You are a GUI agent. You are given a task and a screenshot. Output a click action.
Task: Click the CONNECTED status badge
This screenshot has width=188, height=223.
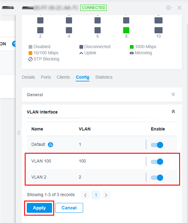point(94,8)
